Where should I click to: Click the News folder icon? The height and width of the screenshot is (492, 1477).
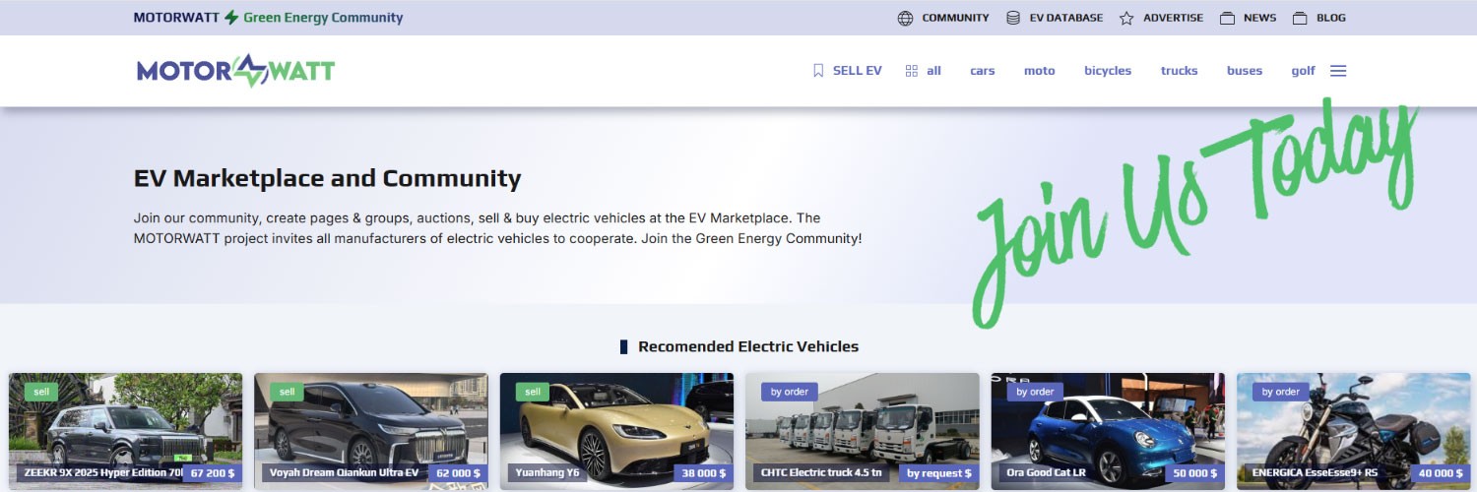click(x=1227, y=18)
